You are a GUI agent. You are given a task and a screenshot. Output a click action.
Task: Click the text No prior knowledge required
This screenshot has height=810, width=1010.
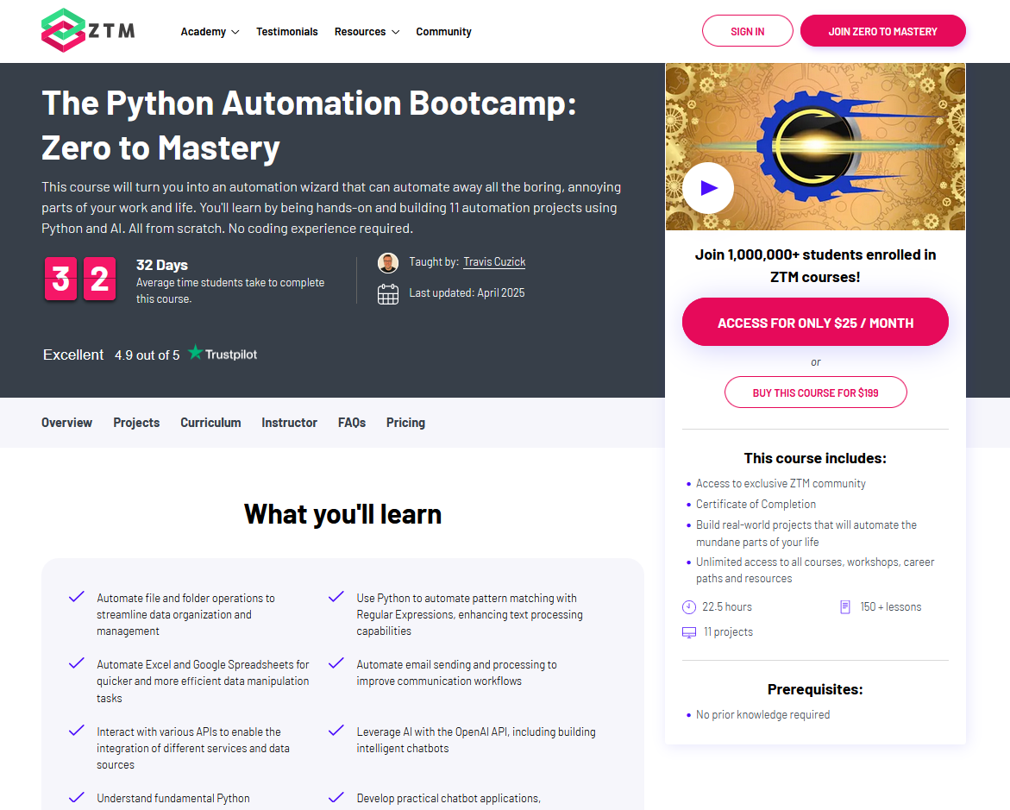pos(762,714)
